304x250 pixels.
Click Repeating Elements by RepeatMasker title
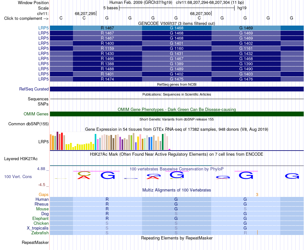pyautogui.click(x=177, y=238)
